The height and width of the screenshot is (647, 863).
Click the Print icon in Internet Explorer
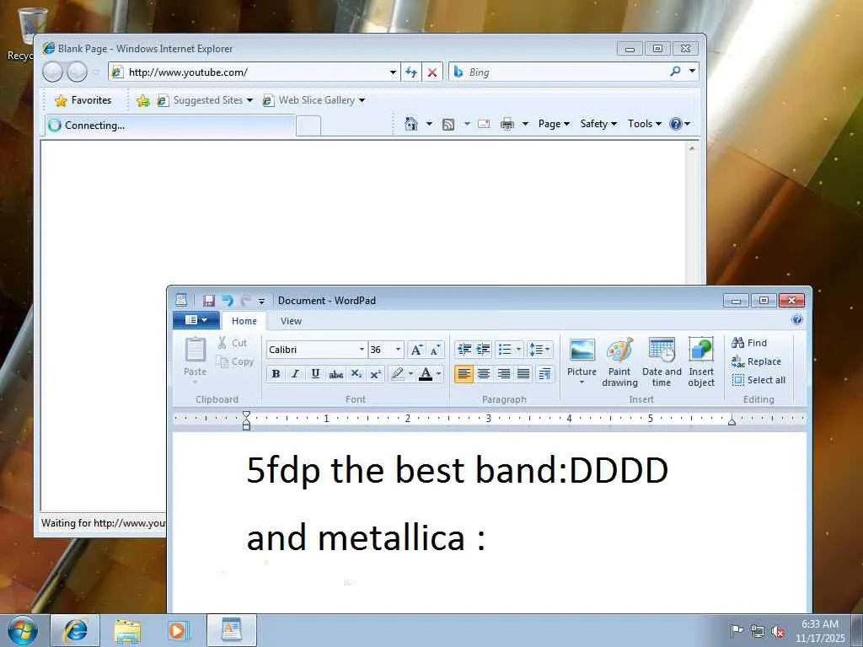507,124
